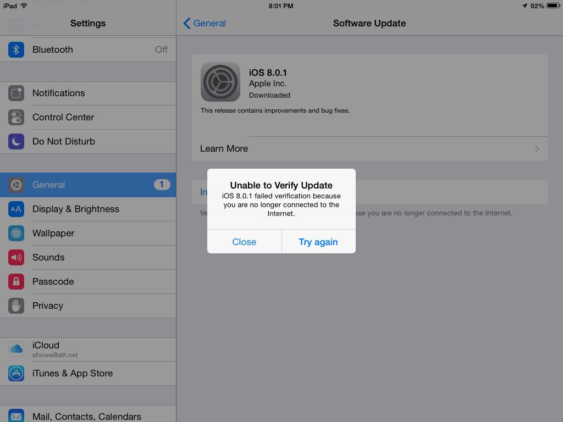This screenshot has height=422, width=563.
Task: Click the iTunes & App Store icon
Action: 16,373
